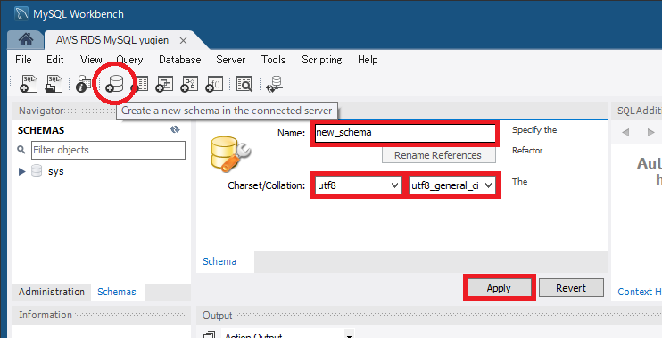Click Reconnect to DBMS toolbar icon
662x338 pixels.
point(274,84)
